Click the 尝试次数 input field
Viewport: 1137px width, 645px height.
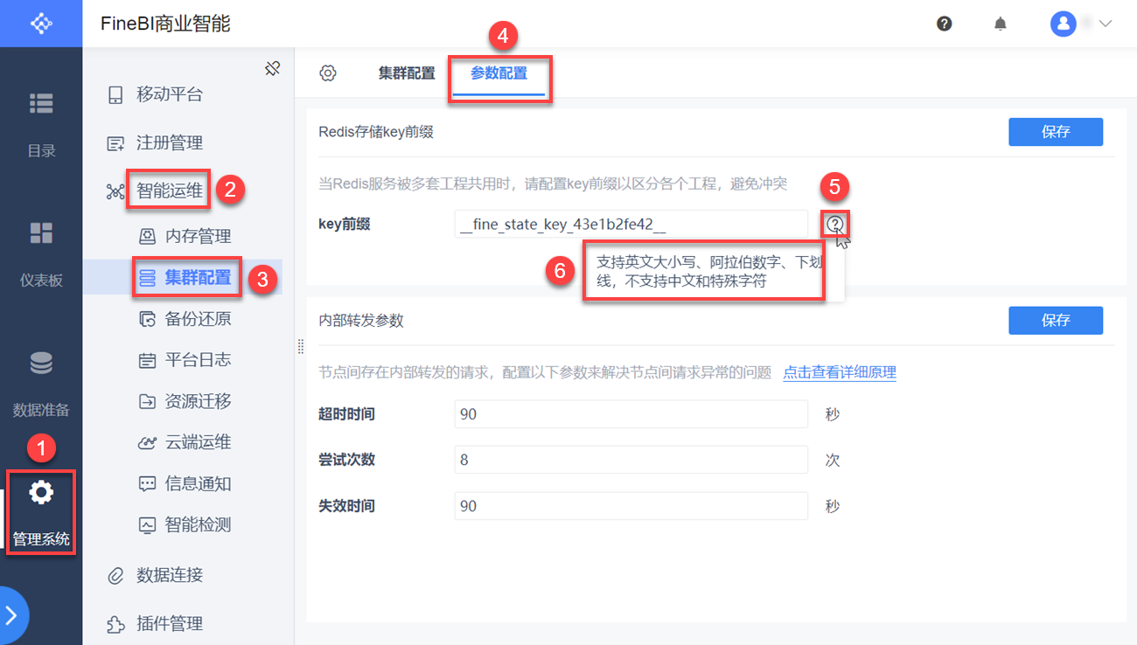[x=631, y=460]
